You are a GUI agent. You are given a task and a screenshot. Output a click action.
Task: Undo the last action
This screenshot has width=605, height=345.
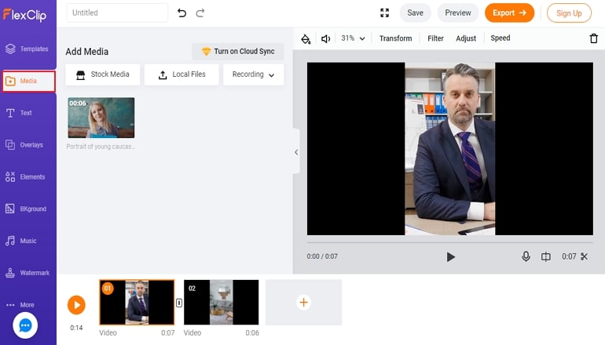click(181, 13)
